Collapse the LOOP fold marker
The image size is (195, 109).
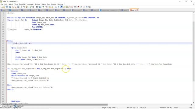coord(7,52)
